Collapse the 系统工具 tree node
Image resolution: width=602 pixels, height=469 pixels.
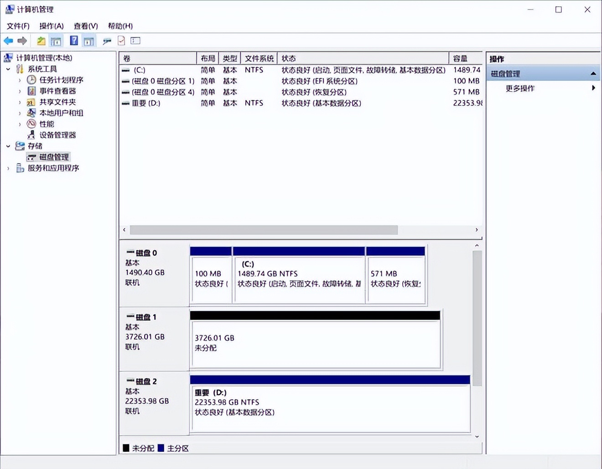pyautogui.click(x=8, y=69)
